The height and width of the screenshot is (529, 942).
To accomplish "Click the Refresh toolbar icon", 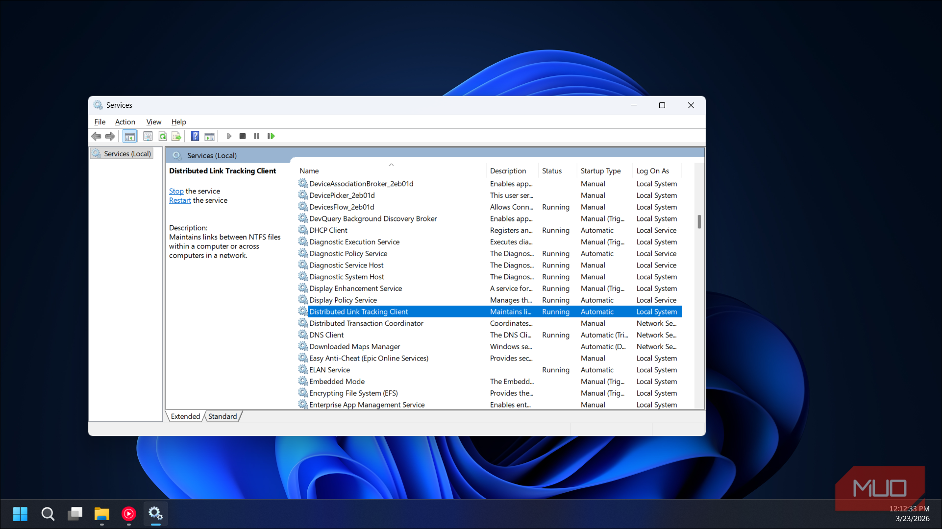I will pos(162,136).
